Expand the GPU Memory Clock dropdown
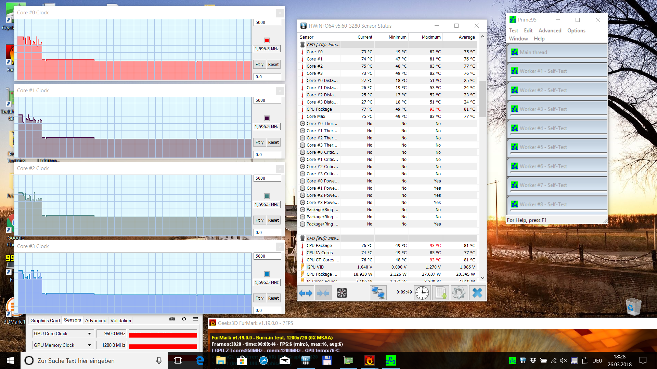657x369 pixels. pos(89,345)
